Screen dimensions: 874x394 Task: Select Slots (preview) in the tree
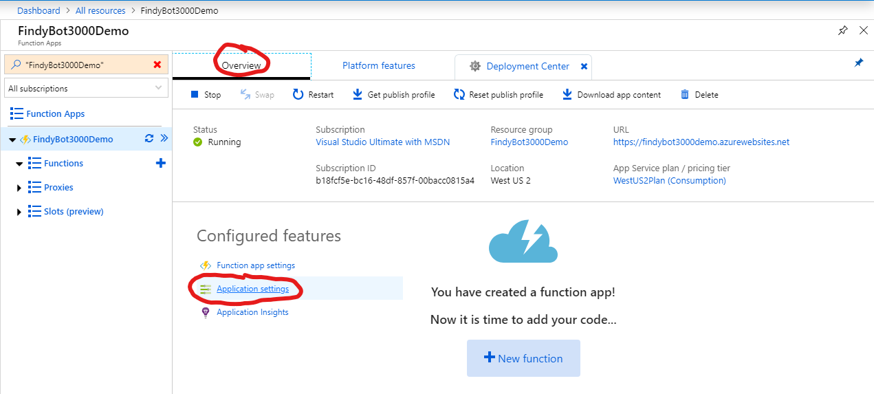(x=74, y=212)
